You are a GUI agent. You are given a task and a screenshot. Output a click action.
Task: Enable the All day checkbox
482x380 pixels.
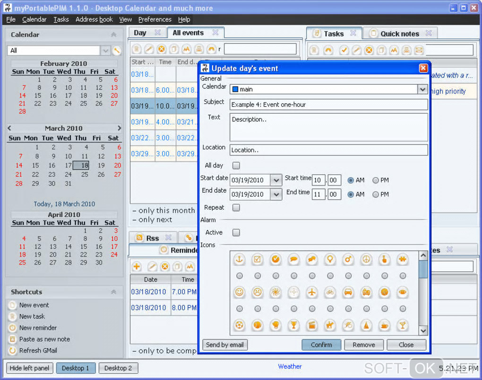point(236,166)
